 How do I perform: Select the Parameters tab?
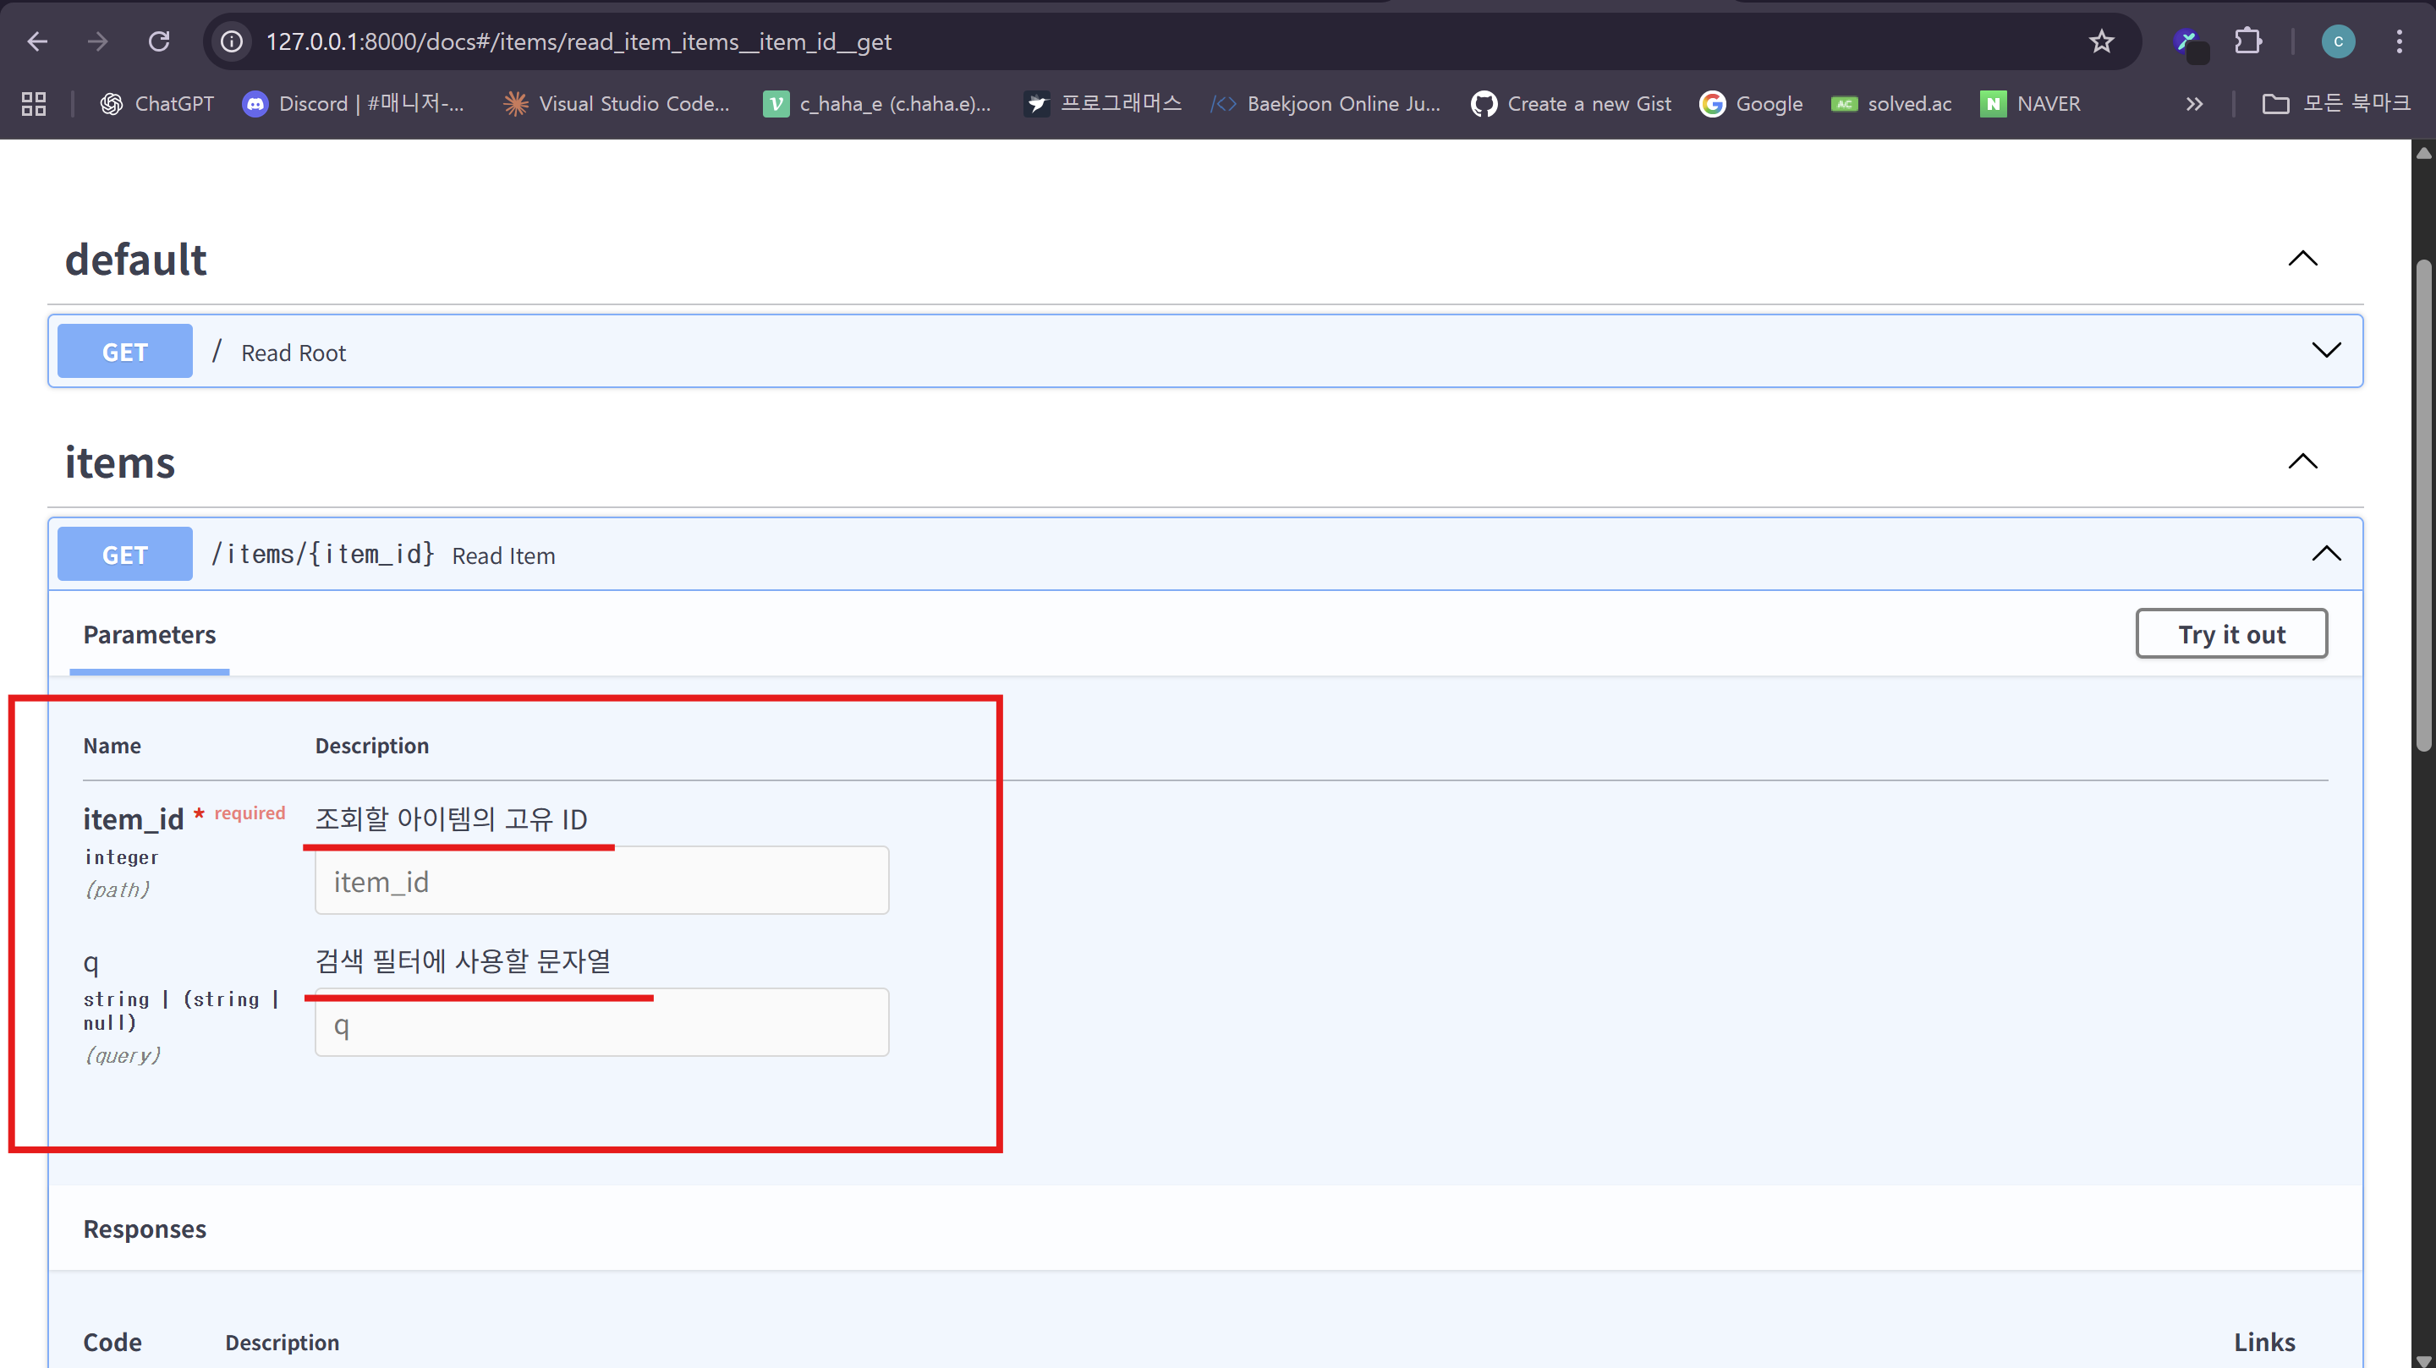click(x=150, y=634)
